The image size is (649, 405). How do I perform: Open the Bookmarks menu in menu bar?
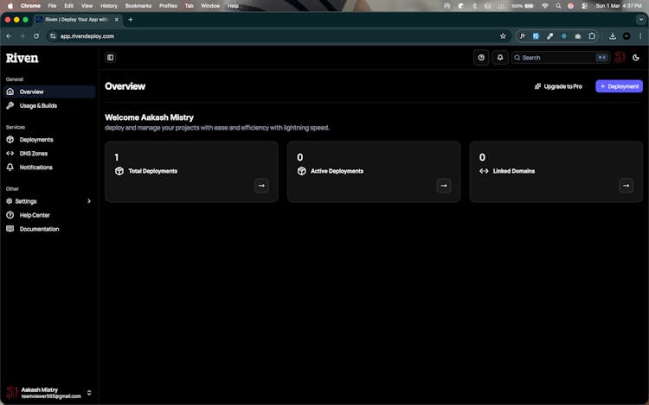tap(138, 5)
